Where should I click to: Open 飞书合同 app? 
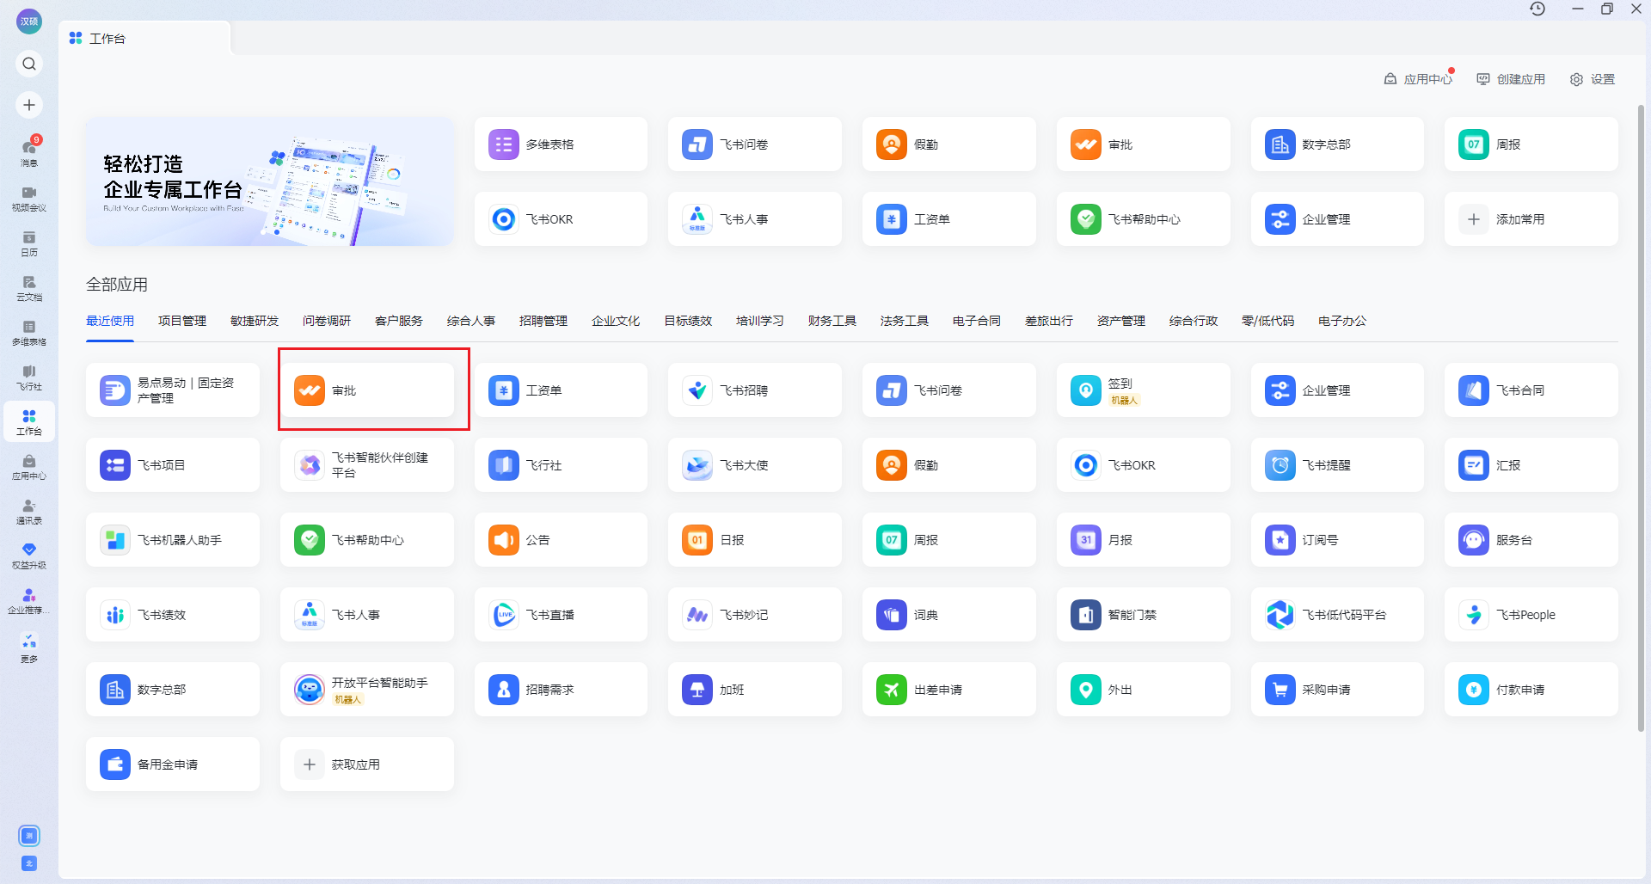[1531, 390]
